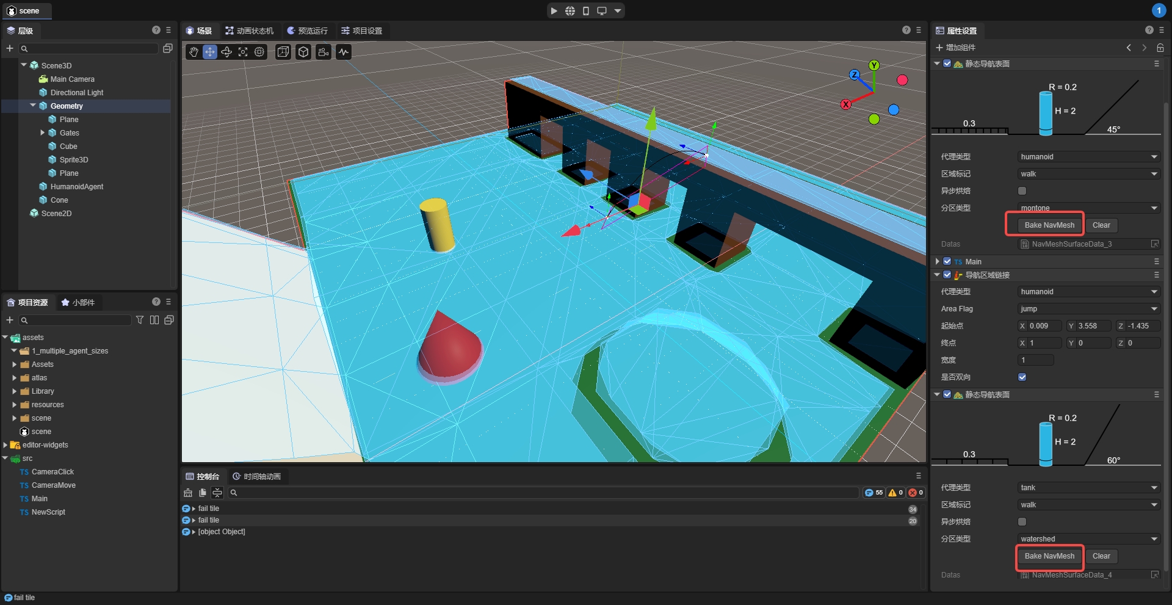
Task: Click the play button to run the scene
Action: [554, 11]
